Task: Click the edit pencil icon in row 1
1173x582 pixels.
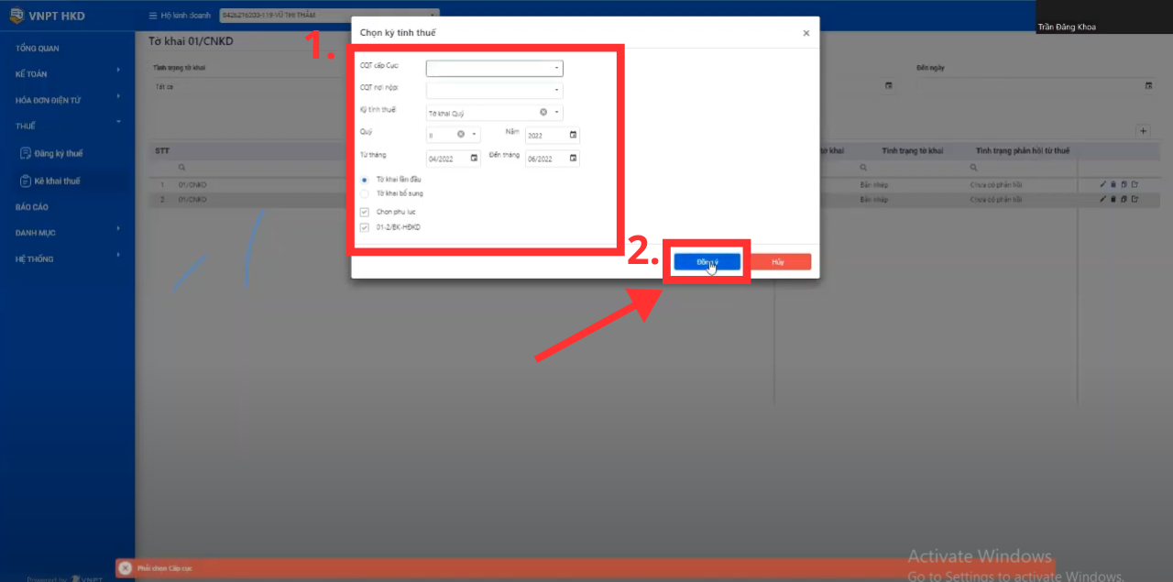Action: 1103,185
